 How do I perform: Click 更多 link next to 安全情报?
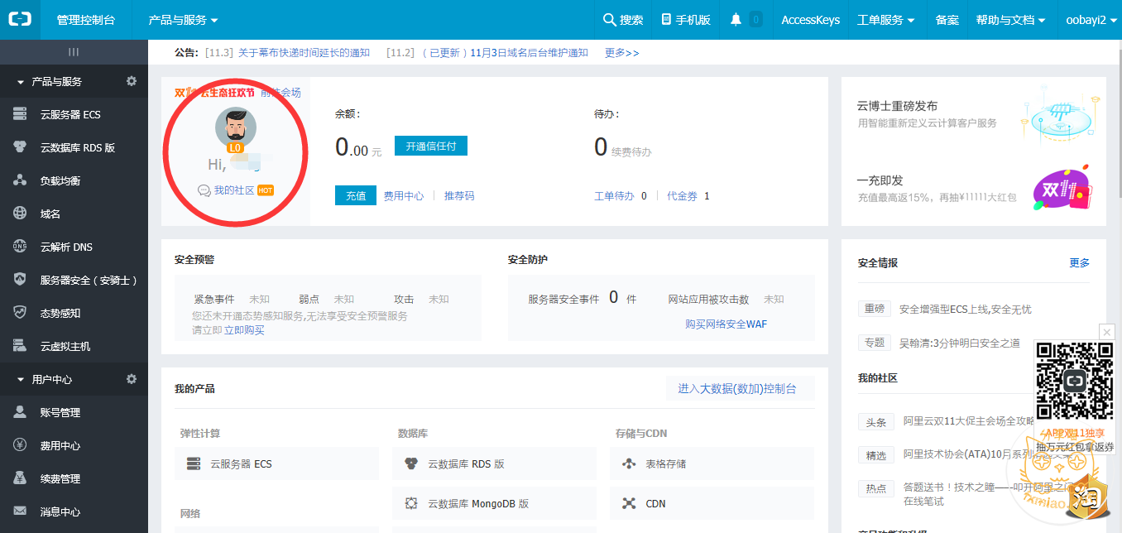pyautogui.click(x=1080, y=262)
